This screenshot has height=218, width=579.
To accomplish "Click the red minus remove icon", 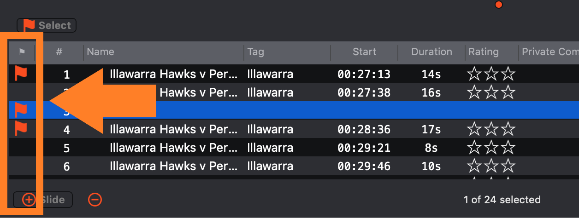I will pos(95,200).
